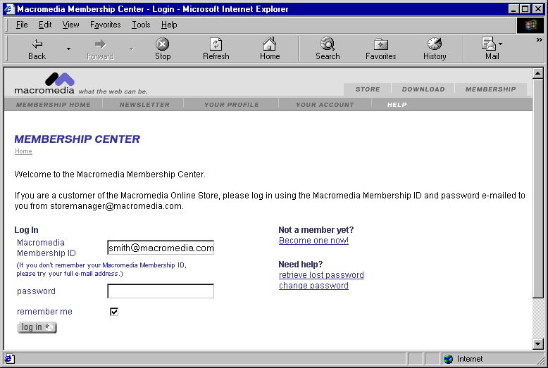Open the Help menu
The height and width of the screenshot is (368, 548).
[x=169, y=25]
